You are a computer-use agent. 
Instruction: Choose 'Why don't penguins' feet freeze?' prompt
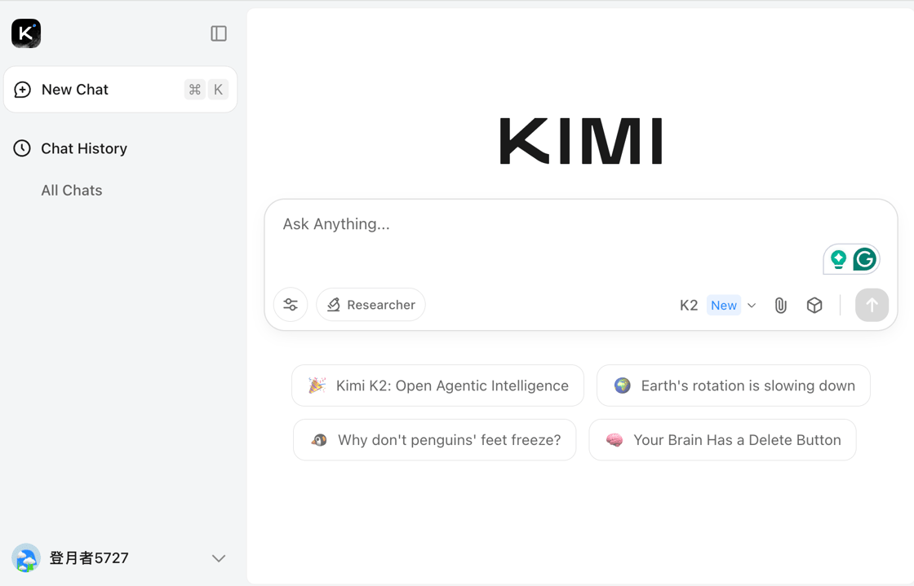point(435,440)
